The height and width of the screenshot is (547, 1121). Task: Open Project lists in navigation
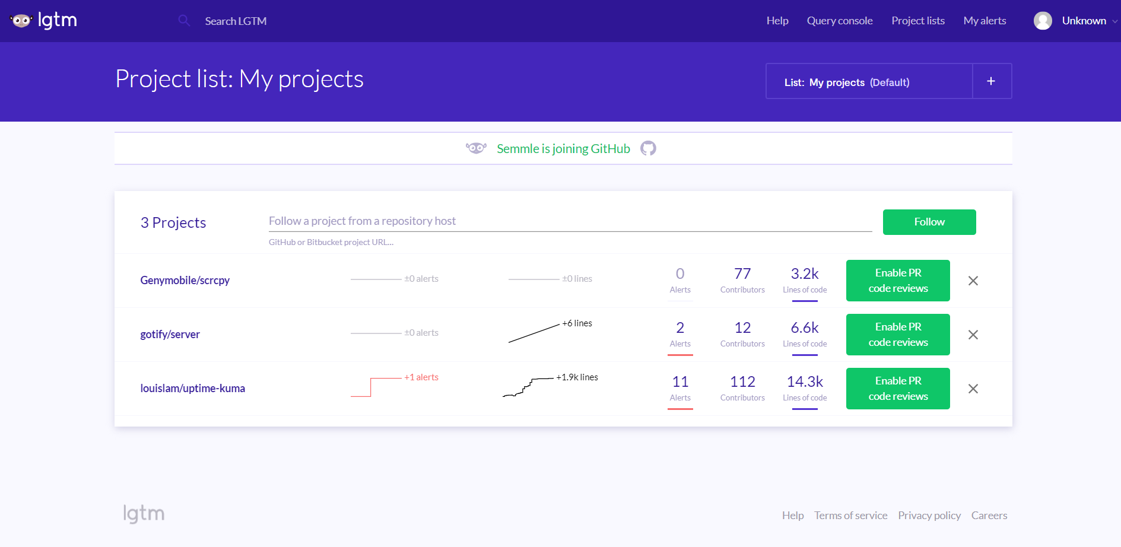coord(918,21)
